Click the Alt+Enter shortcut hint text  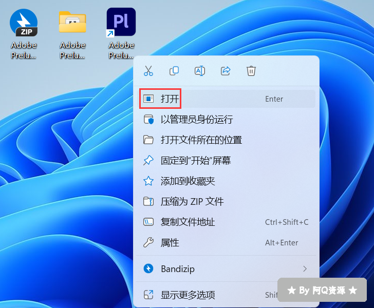point(282,243)
